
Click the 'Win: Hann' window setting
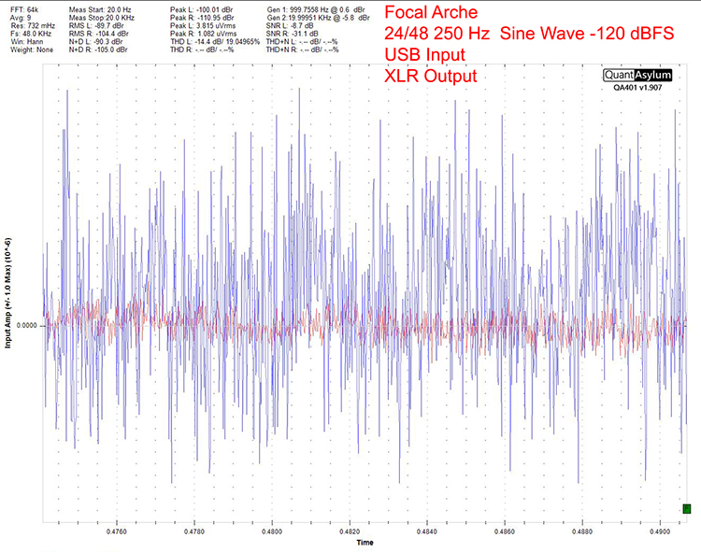(x=23, y=44)
